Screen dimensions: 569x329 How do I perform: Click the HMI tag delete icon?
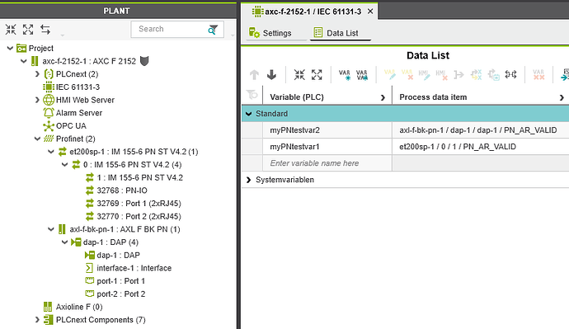tap(442, 75)
